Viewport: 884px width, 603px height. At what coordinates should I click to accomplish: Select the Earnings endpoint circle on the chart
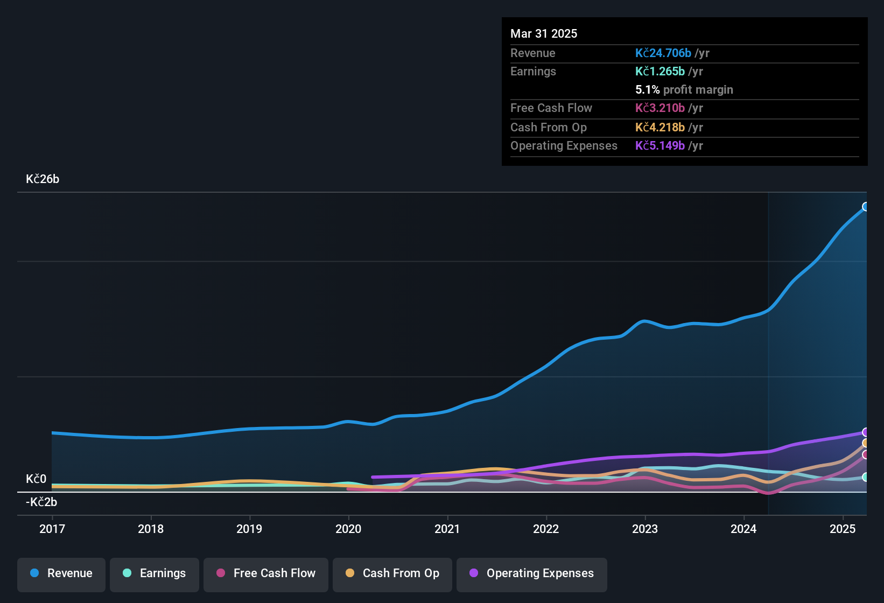coord(866,476)
